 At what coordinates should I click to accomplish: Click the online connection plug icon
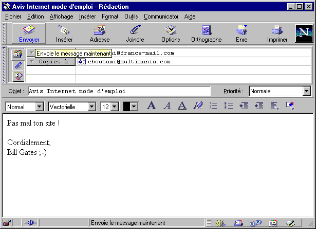click(x=30, y=223)
